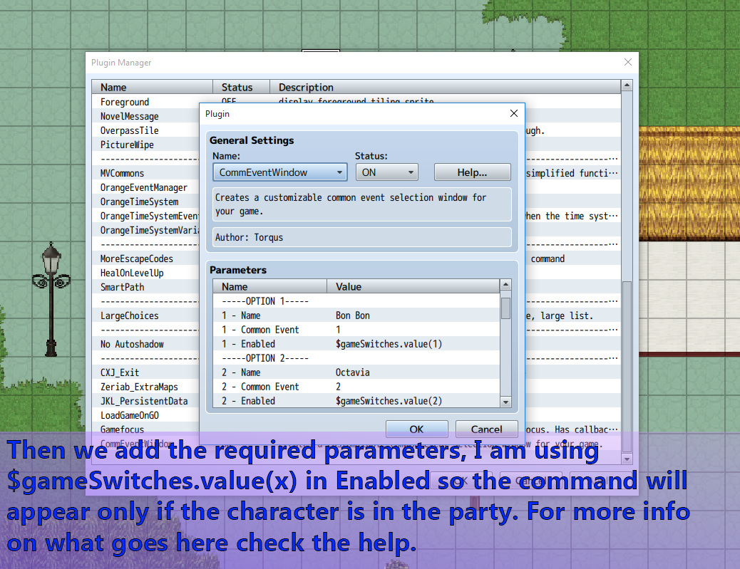
Task: Close the Plugin Manager window
Action: pos(627,62)
